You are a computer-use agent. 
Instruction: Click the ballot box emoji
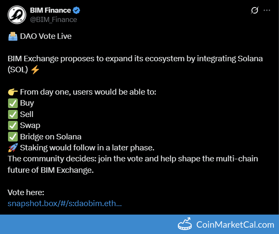(13, 36)
